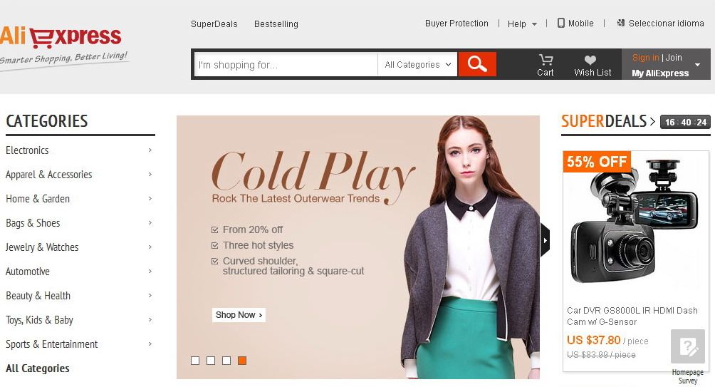Click the Mobile phone icon
Viewport: 715px width, 387px height.
click(x=561, y=24)
